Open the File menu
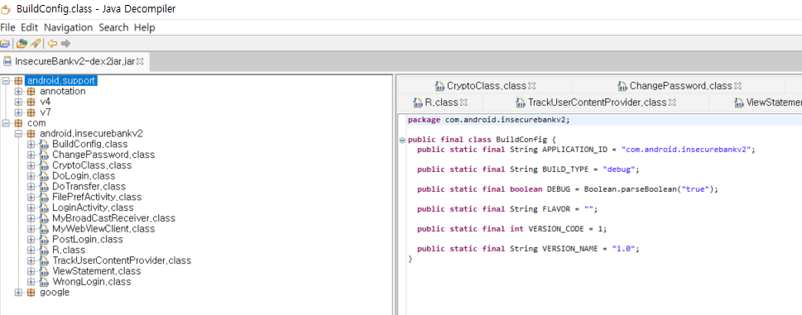 [x=7, y=27]
